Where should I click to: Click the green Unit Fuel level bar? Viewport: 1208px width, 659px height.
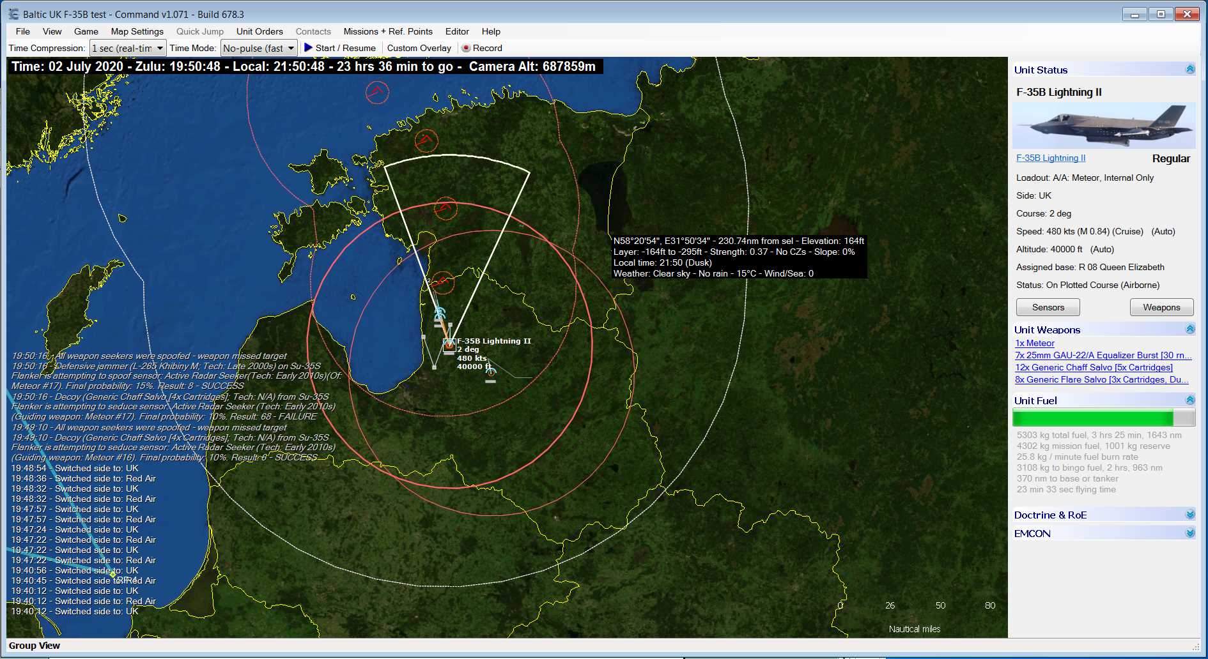[1093, 418]
